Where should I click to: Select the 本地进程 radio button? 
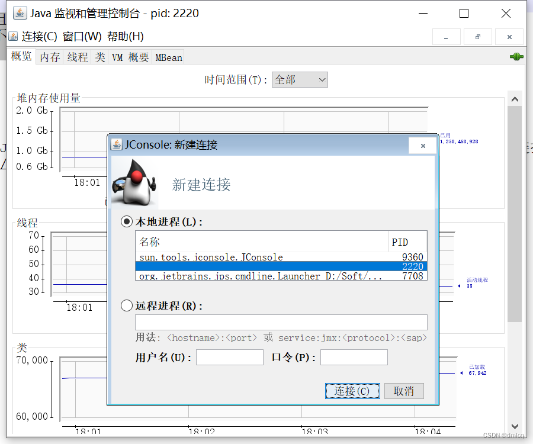127,222
